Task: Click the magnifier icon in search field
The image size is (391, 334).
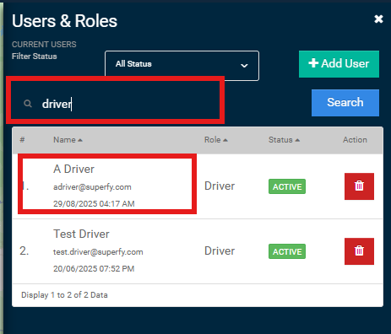Action: [28, 104]
